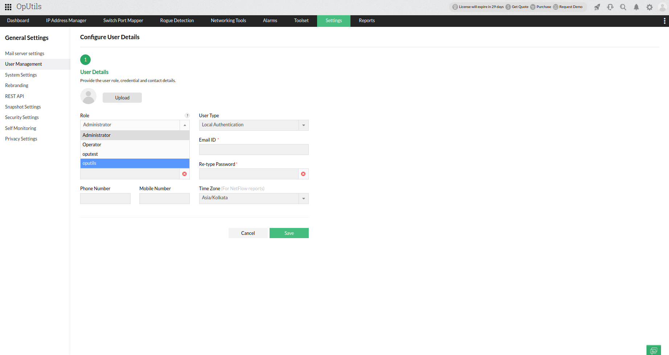Click the Re-type Password input field
The width and height of the screenshot is (669, 355).
(x=249, y=174)
